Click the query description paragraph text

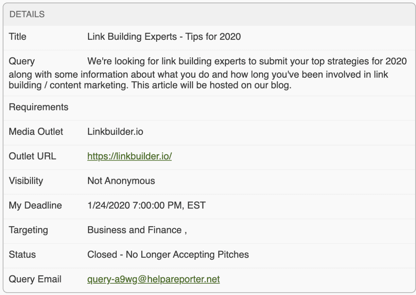[x=208, y=73]
